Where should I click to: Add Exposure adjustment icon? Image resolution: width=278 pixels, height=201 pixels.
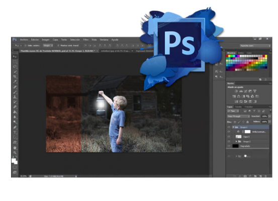250,91
